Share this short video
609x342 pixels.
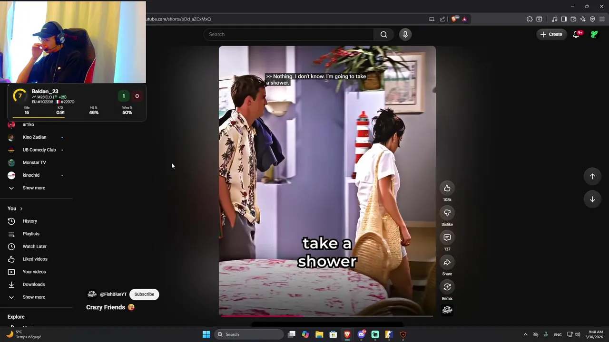[447, 262]
